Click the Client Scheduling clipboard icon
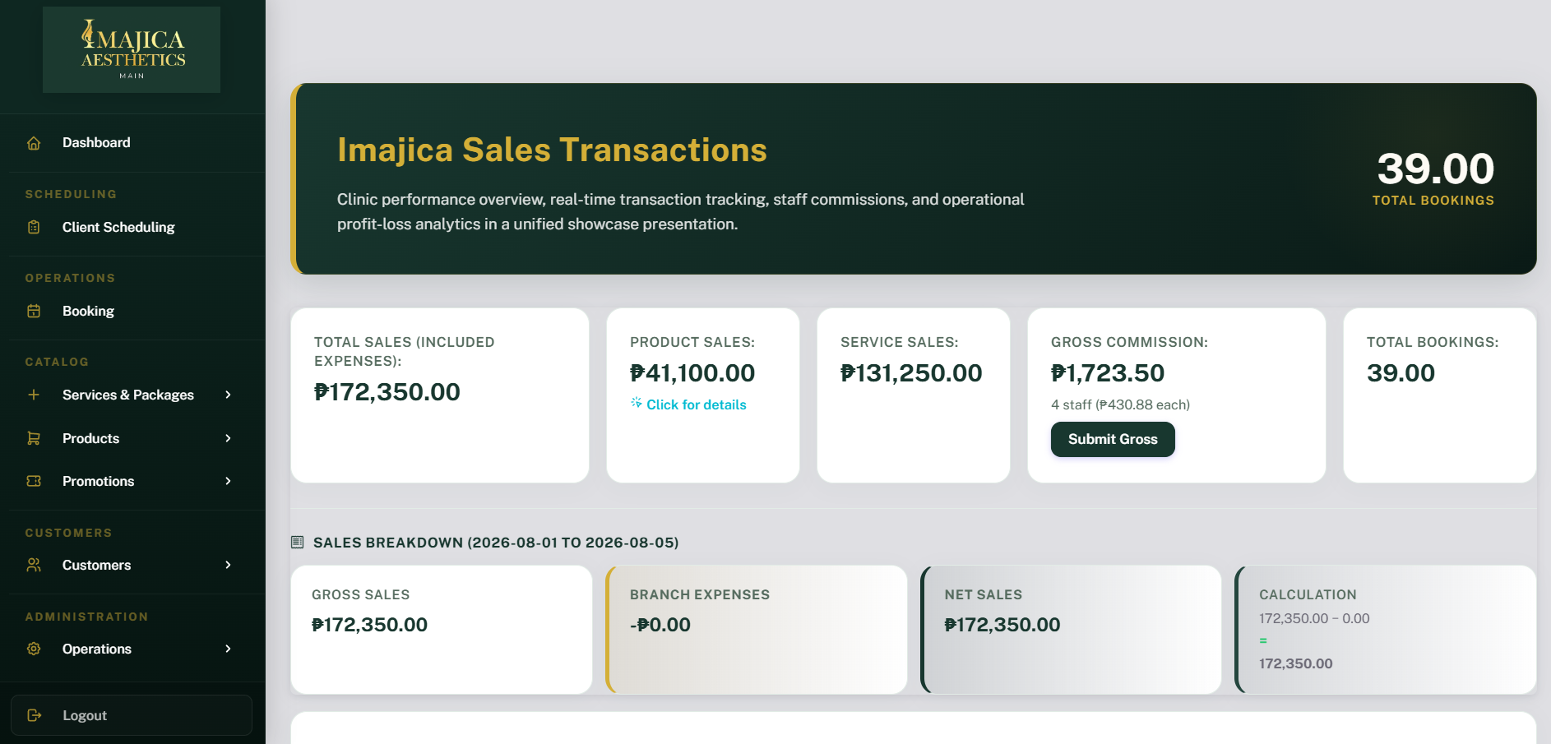The height and width of the screenshot is (744, 1551). click(x=34, y=227)
